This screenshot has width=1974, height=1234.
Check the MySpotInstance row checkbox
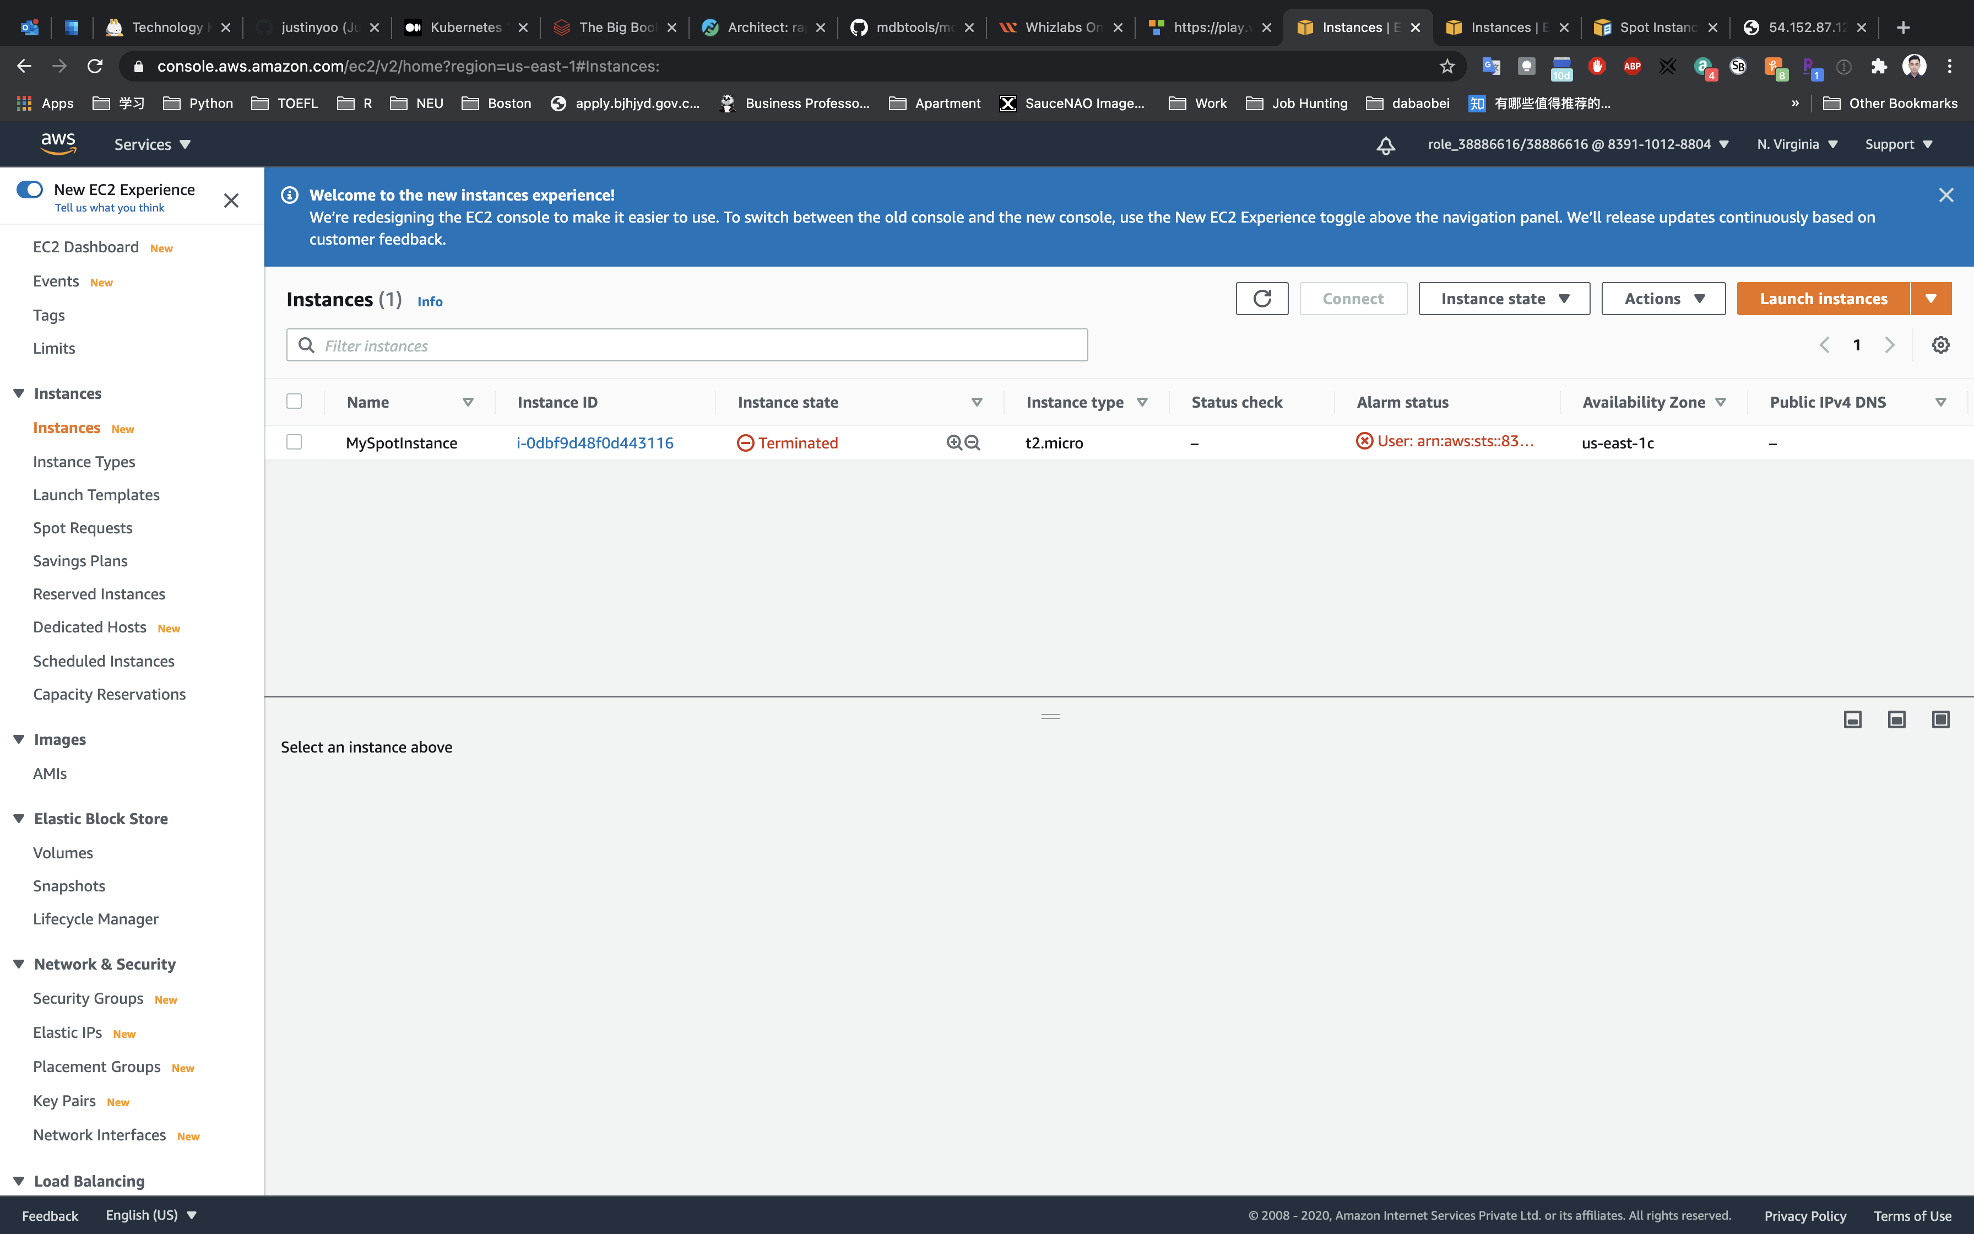point(295,442)
